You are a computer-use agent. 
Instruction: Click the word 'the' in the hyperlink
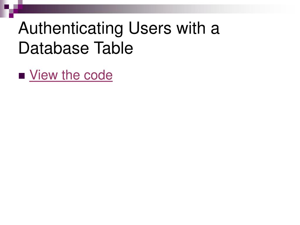pyautogui.click(x=71, y=75)
